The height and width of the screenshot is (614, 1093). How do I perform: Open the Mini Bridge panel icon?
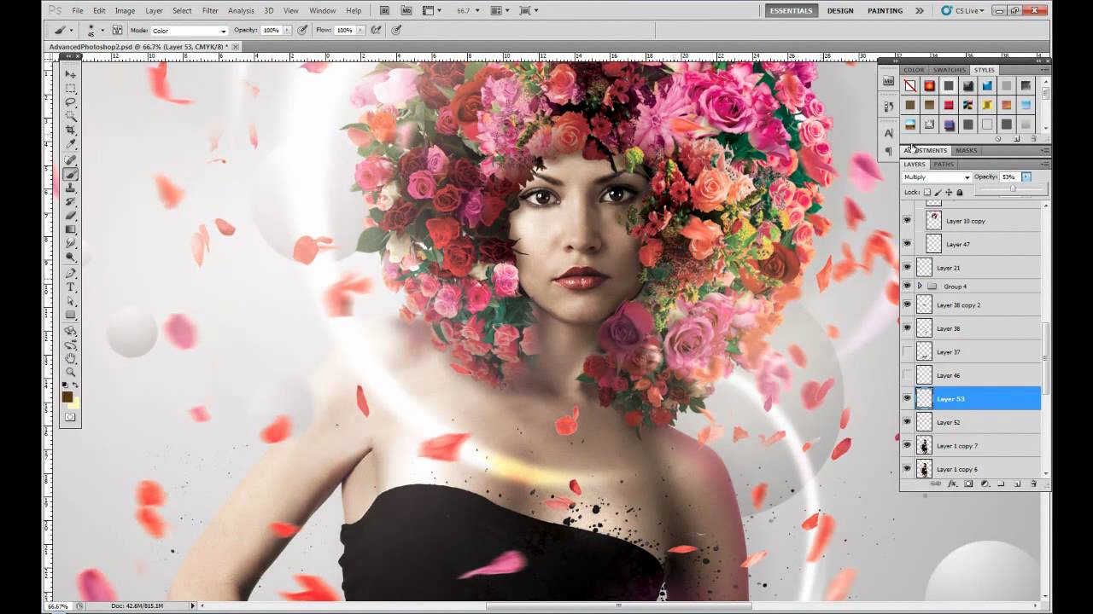pos(888,81)
